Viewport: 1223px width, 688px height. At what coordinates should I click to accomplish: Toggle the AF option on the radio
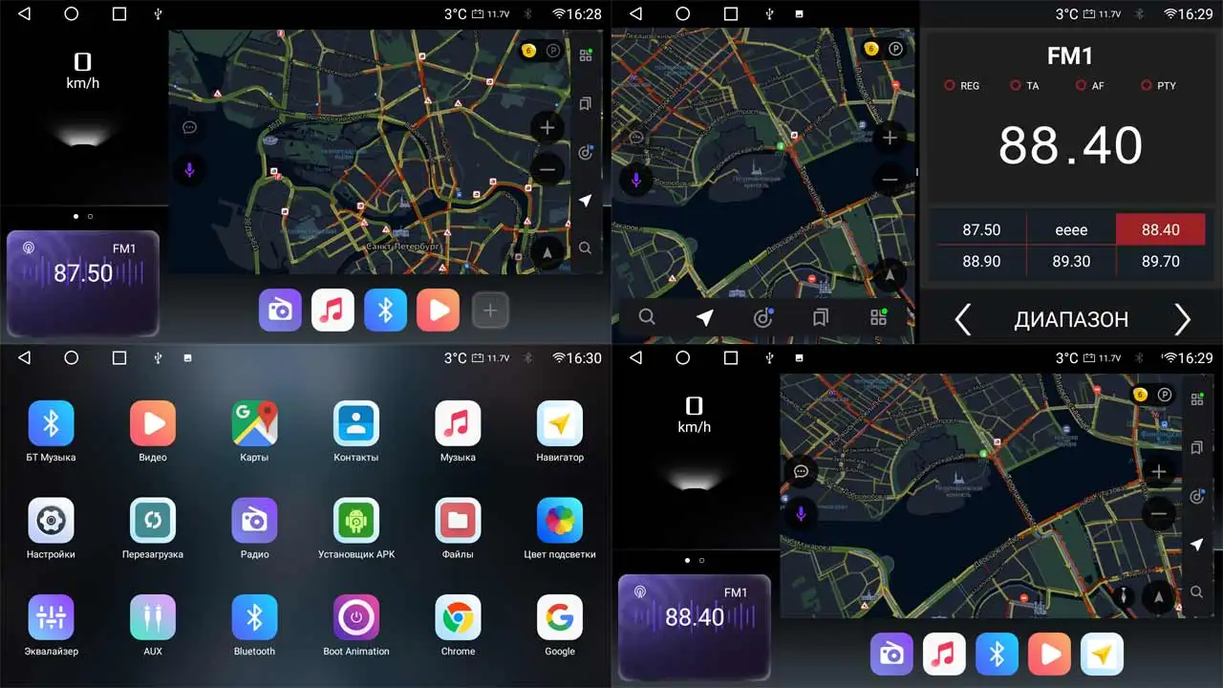[x=1090, y=85]
